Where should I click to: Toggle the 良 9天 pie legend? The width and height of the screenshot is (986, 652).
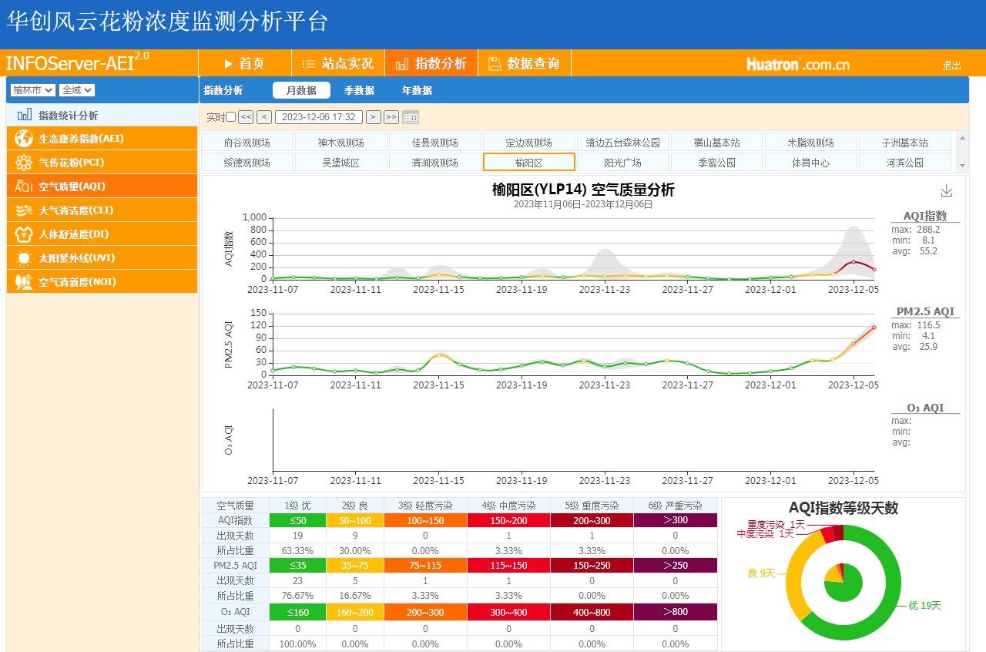pos(761,573)
